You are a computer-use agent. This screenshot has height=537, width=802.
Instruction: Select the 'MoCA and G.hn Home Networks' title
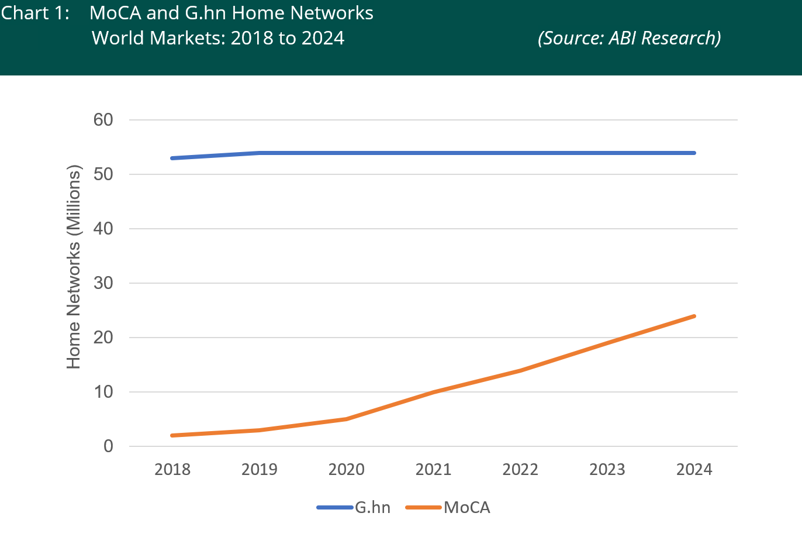coord(231,13)
